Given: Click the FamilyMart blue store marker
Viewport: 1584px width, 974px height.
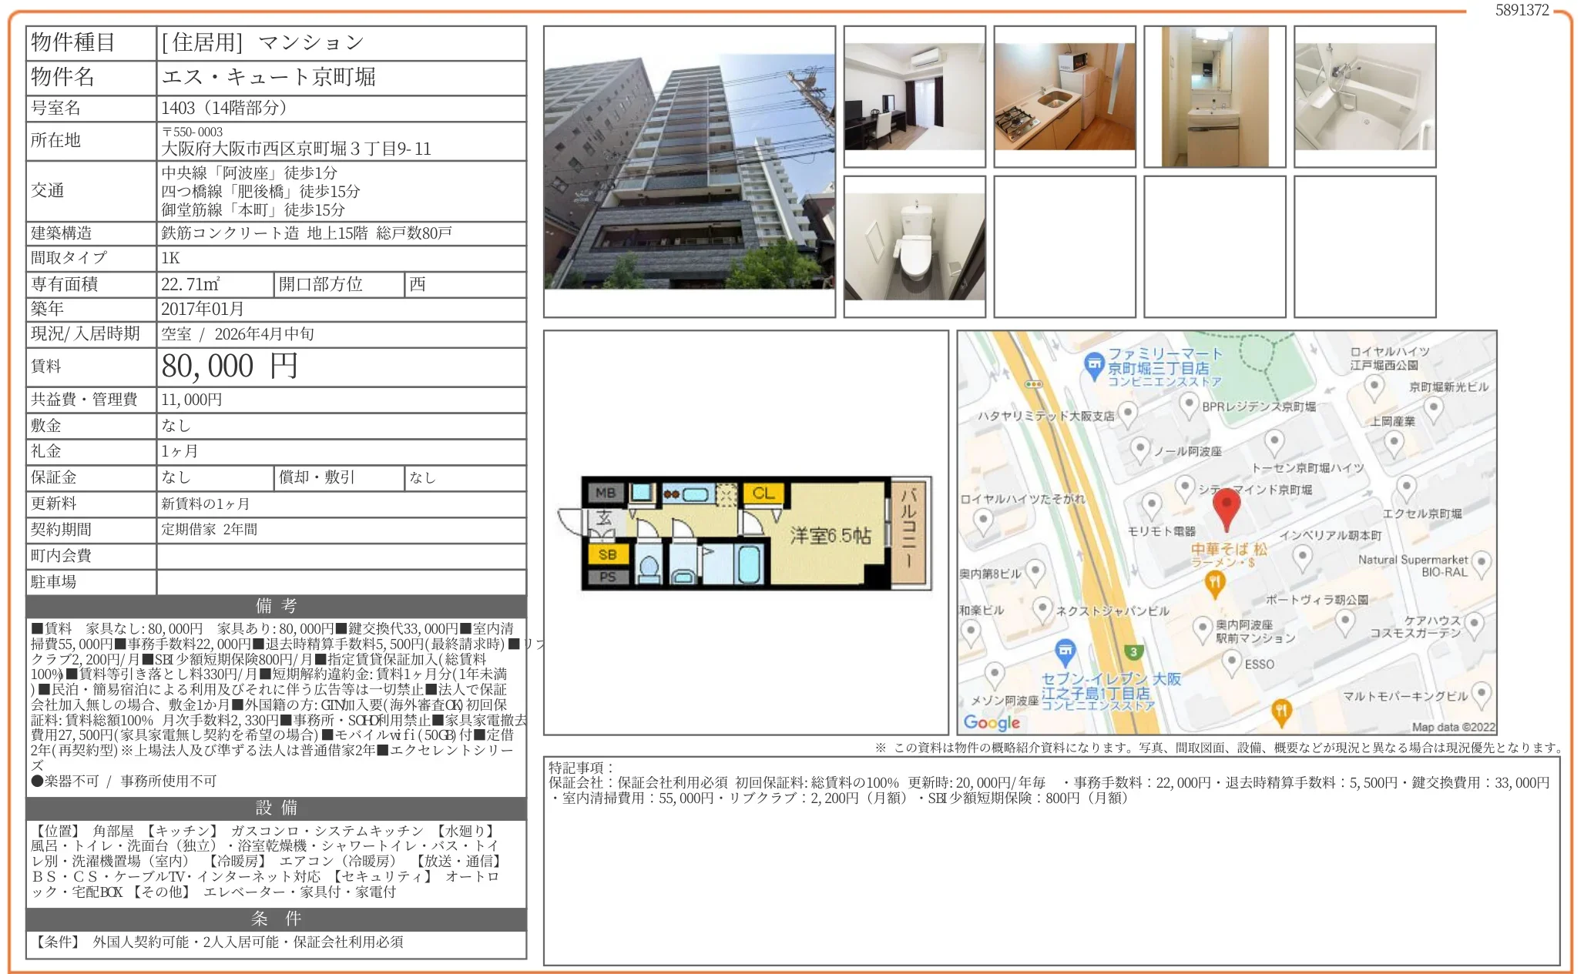Looking at the screenshot, I should pos(1093,366).
